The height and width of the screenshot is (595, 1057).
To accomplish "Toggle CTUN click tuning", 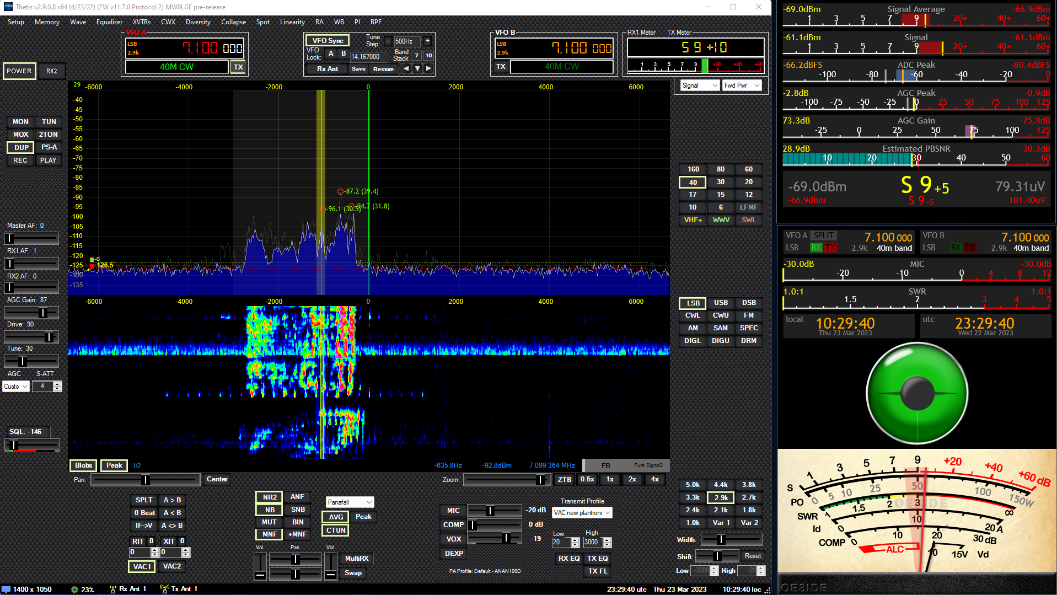I will (335, 530).
